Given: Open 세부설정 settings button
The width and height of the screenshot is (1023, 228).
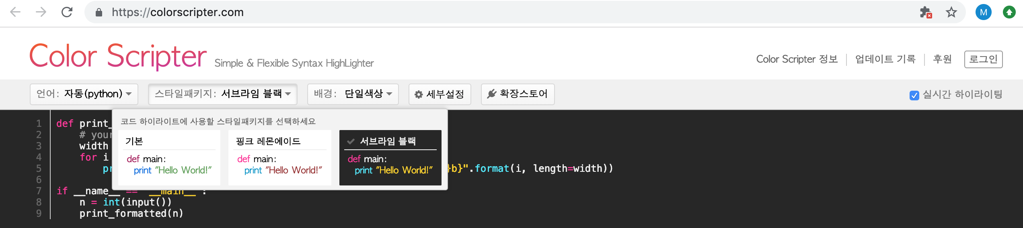Looking at the screenshot, I should (x=440, y=94).
